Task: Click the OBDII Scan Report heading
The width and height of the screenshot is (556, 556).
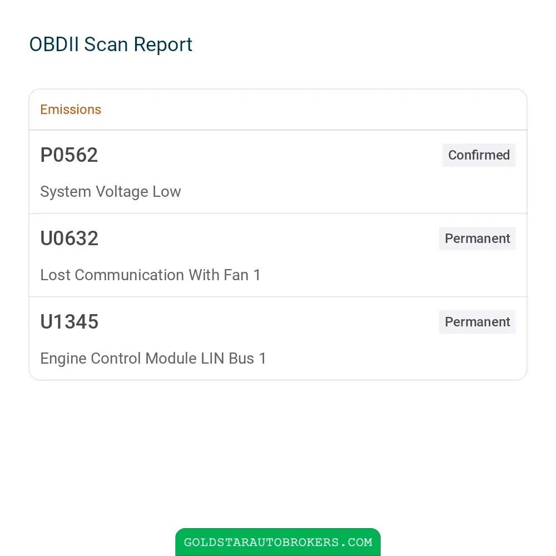Action: tap(111, 44)
